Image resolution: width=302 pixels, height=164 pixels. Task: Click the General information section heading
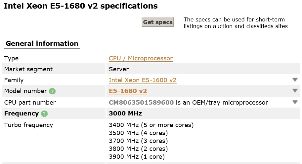42,44
